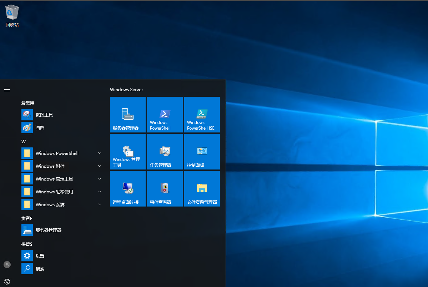The width and height of the screenshot is (428, 287).
Task: Open the 任务管理器 tile
Action: pyautogui.click(x=165, y=152)
